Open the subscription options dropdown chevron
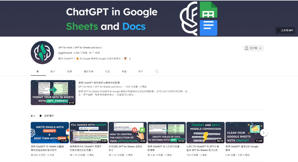 [x=260, y=48]
